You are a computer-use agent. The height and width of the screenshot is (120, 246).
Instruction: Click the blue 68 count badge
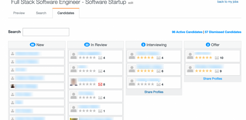coord(32,45)
